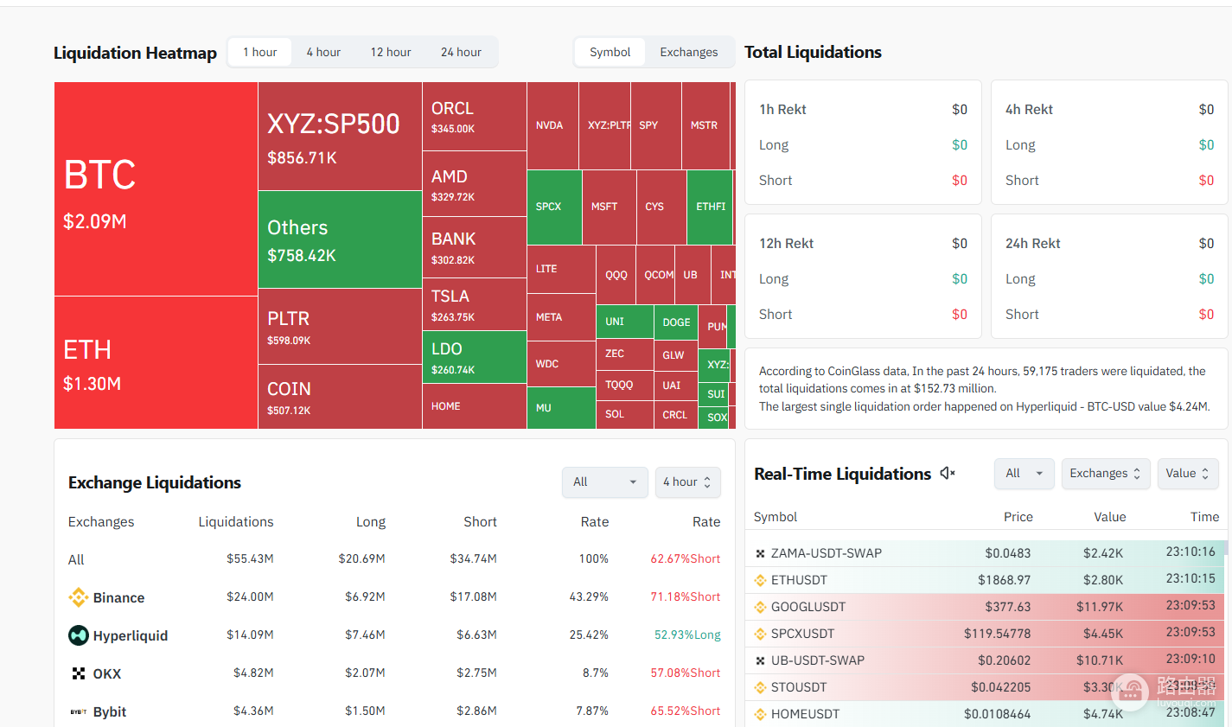Click the exchange icon beside GOOGLUSDT
Image resolution: width=1232 pixels, height=727 pixels.
click(760, 607)
